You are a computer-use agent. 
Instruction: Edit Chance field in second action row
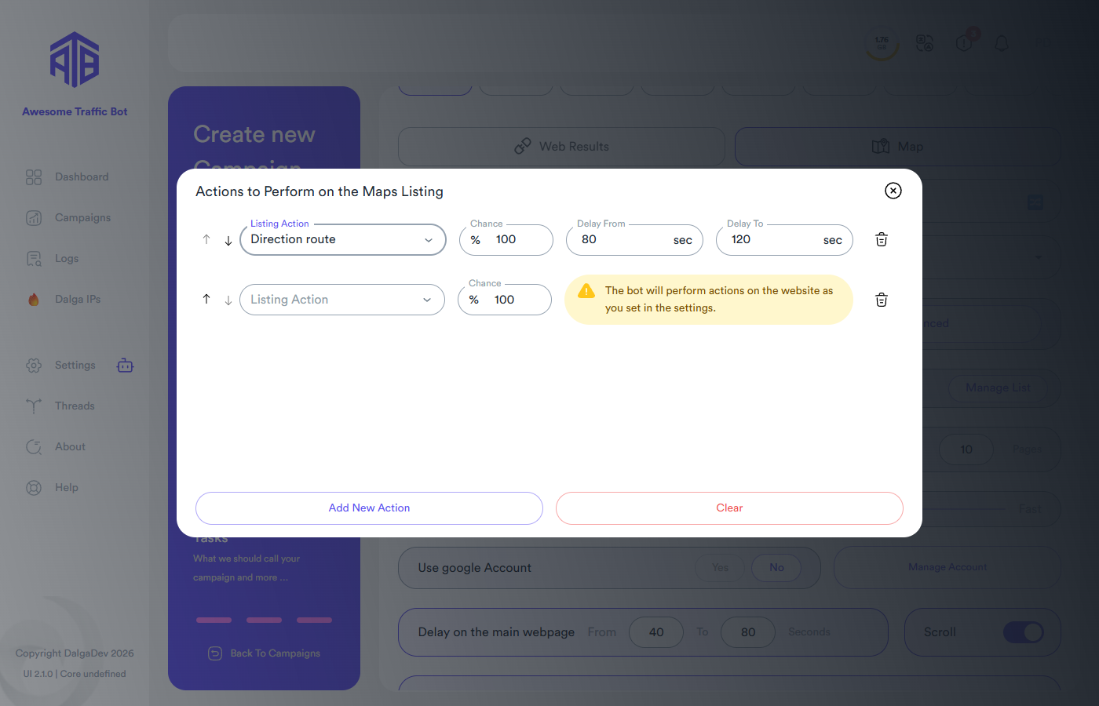pos(505,300)
